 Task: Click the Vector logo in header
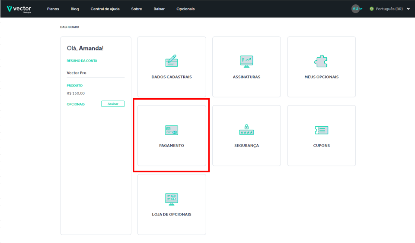pyautogui.click(x=19, y=9)
